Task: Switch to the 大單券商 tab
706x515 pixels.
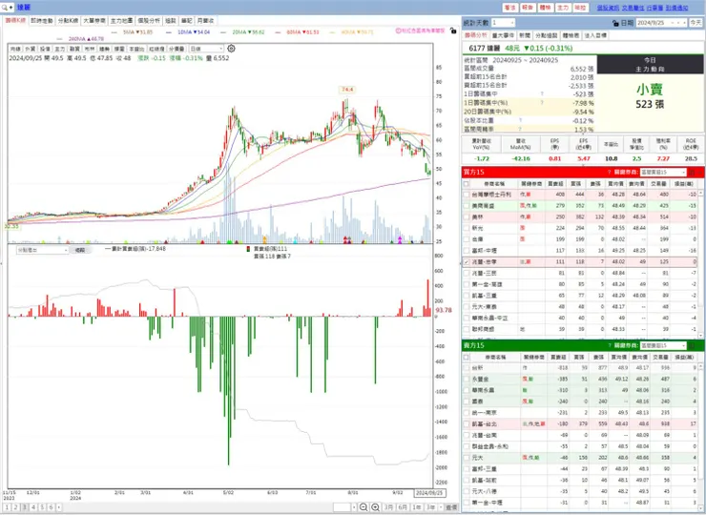Action: pyautogui.click(x=94, y=21)
